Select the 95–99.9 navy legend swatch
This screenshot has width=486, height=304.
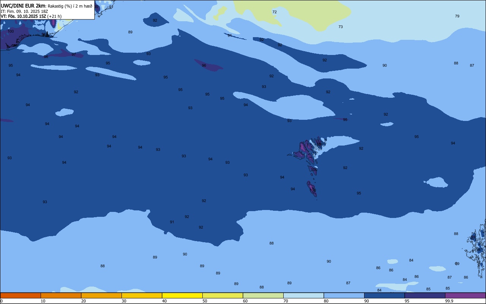(425, 295)
